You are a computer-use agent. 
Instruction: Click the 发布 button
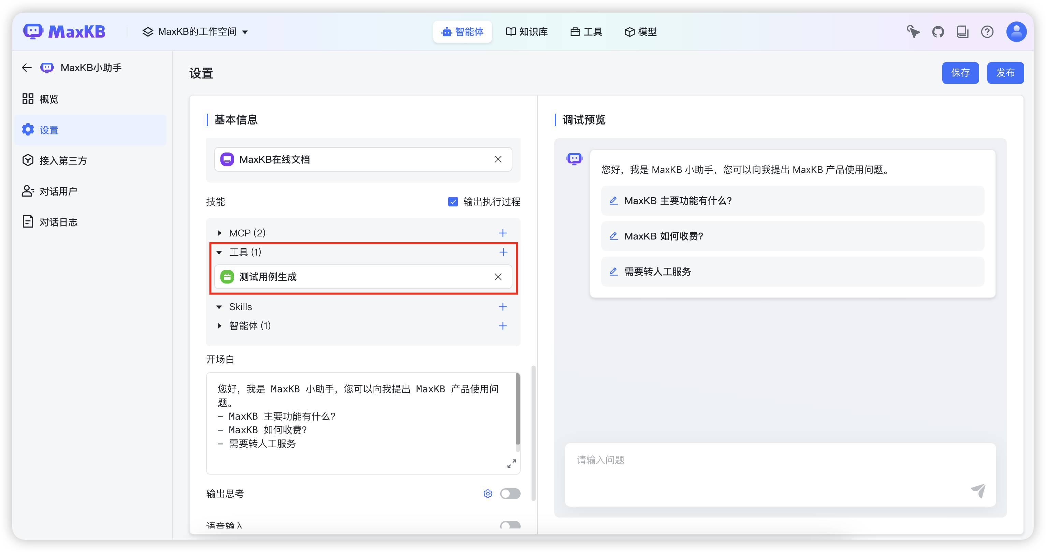point(1005,73)
